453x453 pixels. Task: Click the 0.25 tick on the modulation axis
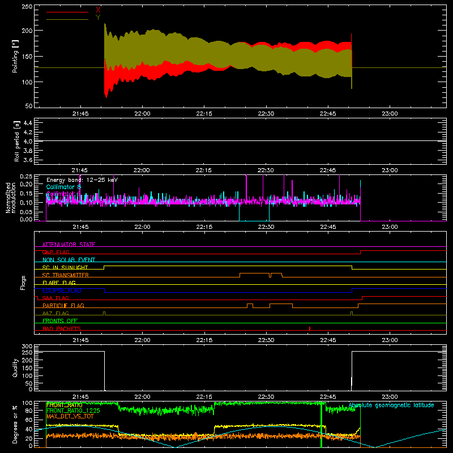coord(26,176)
